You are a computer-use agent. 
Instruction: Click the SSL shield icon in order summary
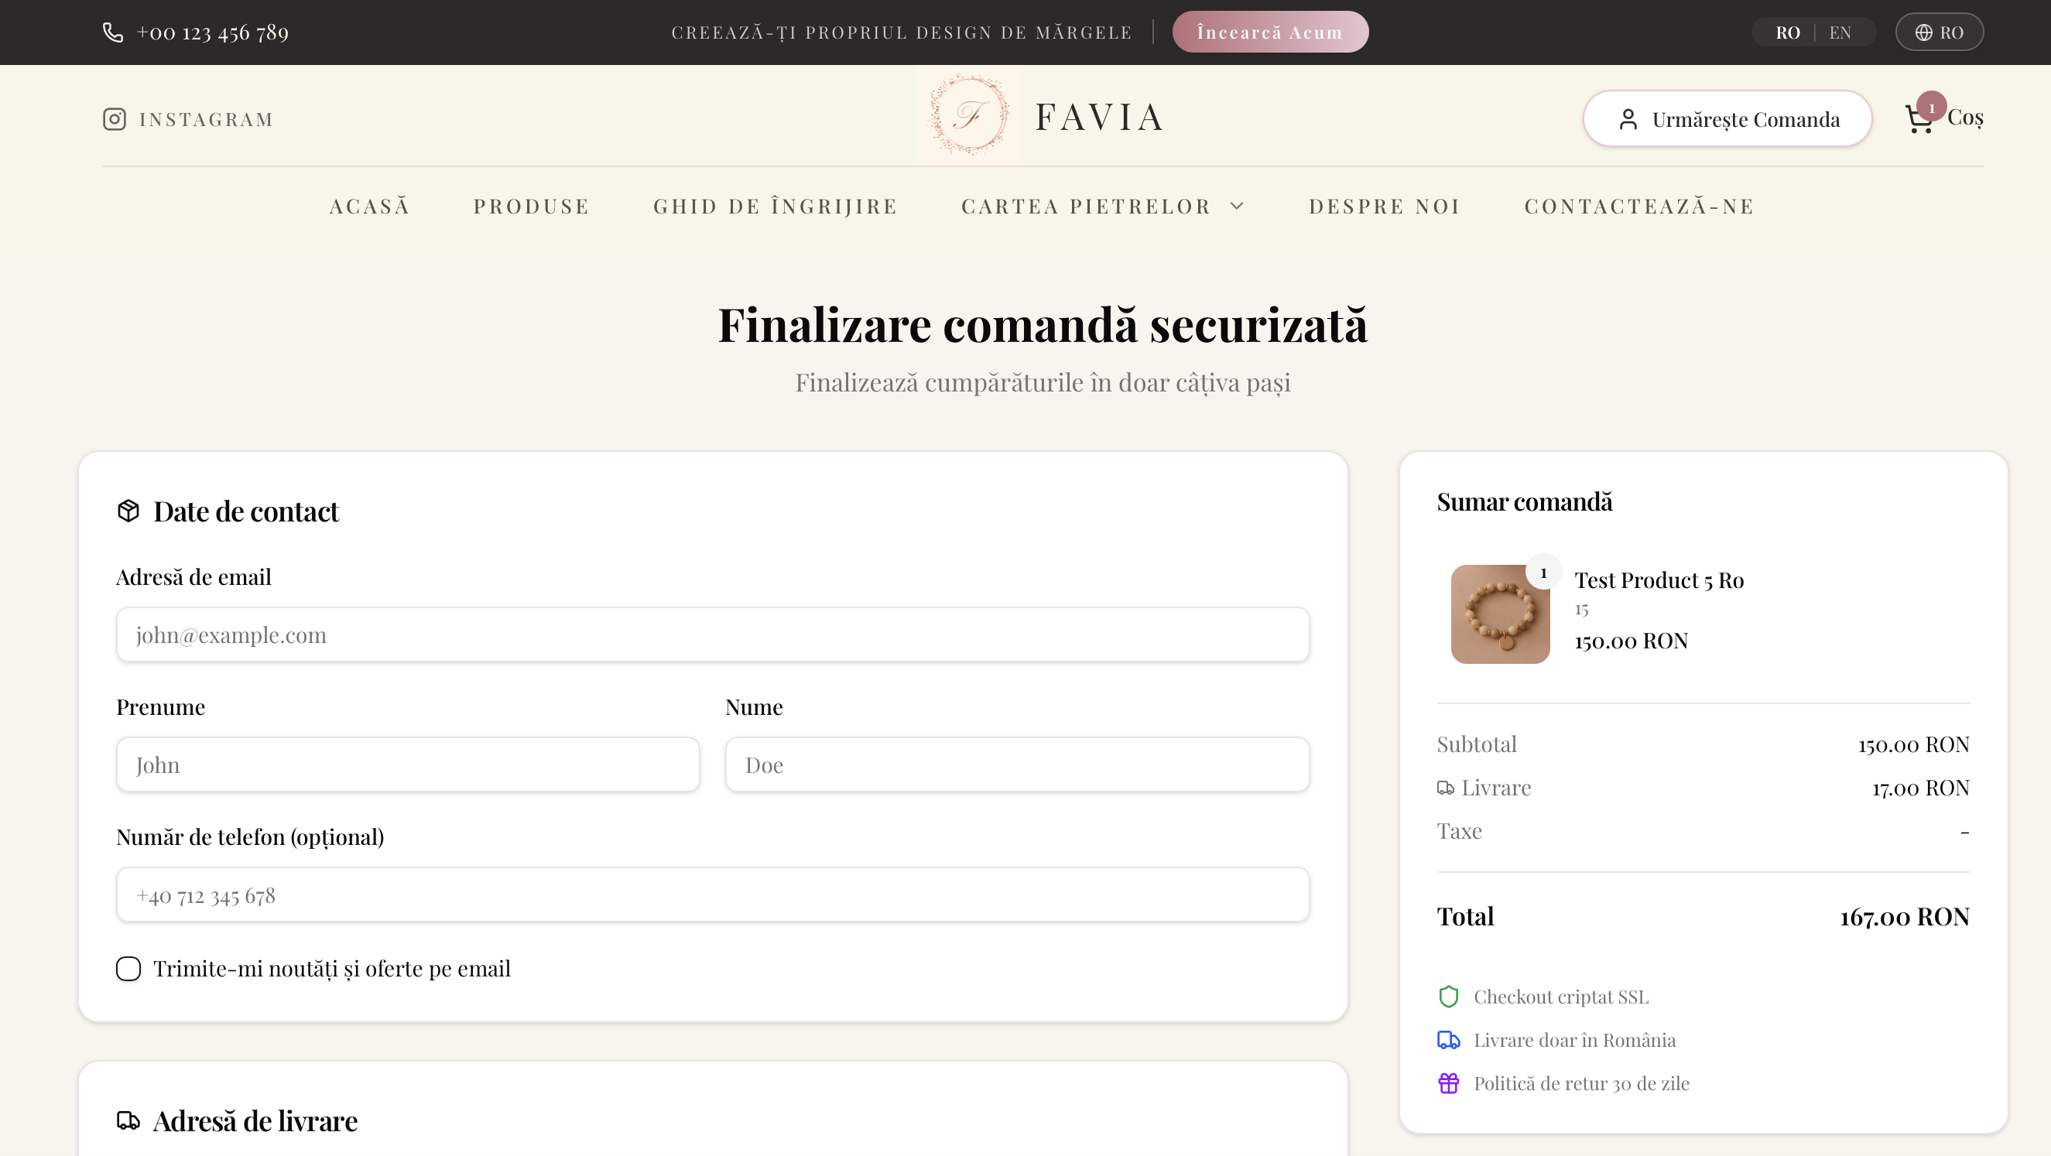point(1449,996)
